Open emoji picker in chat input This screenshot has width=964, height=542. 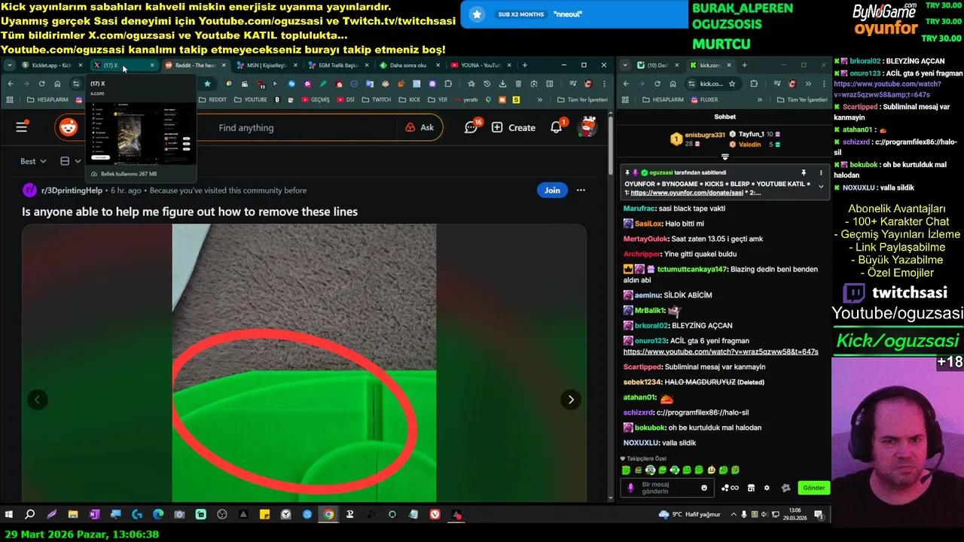(704, 488)
